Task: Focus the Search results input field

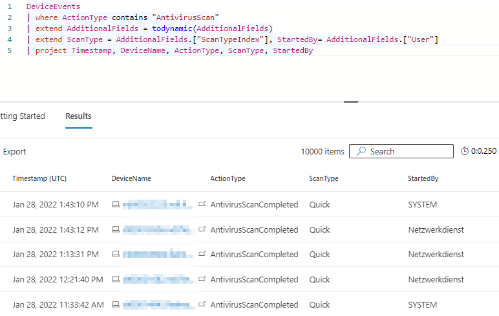Action: [x=401, y=151]
